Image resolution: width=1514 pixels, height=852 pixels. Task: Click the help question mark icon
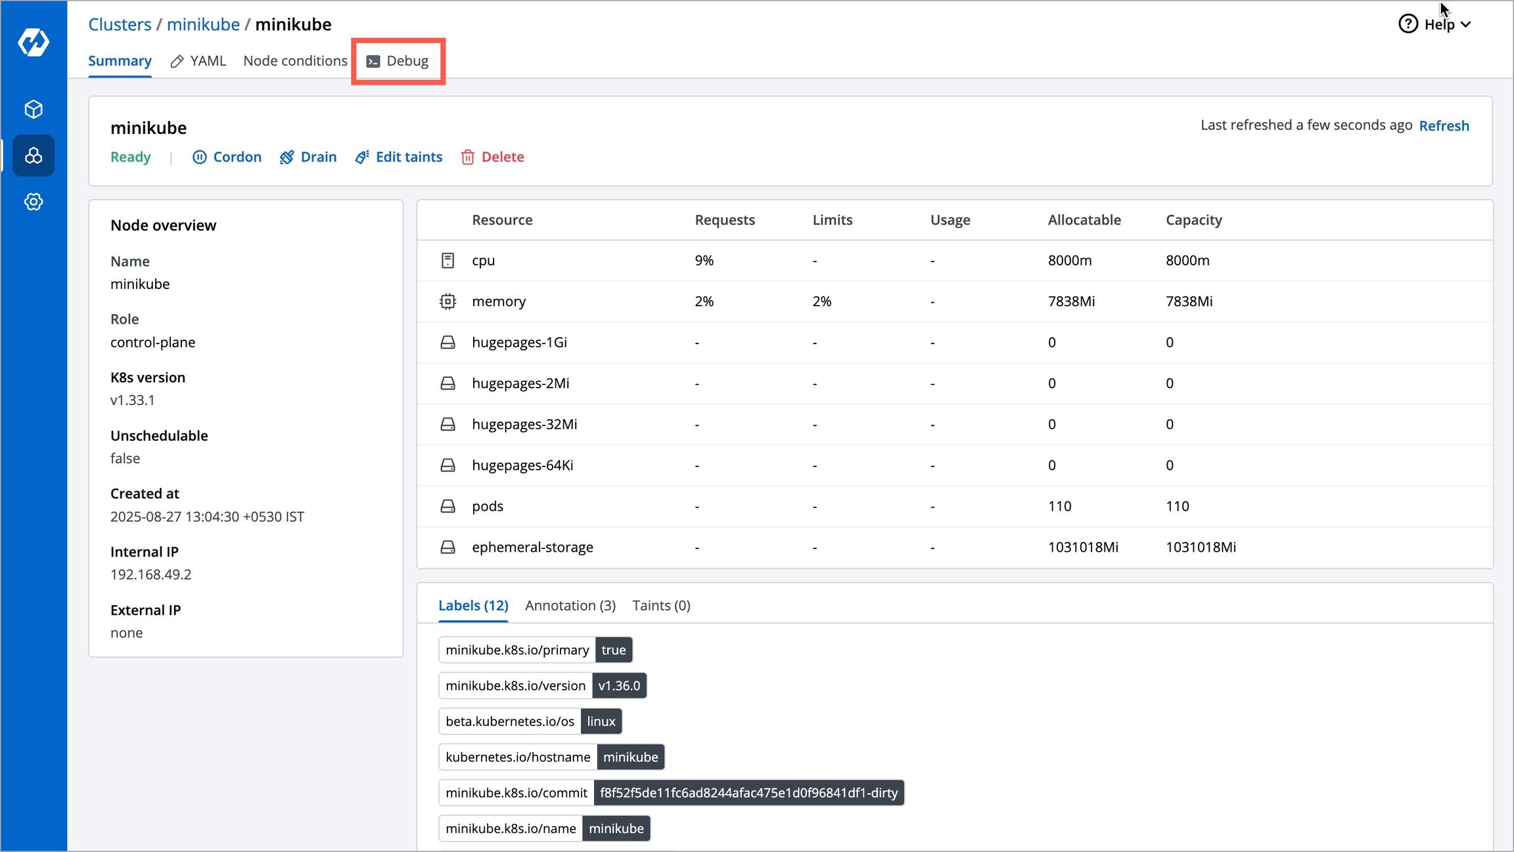click(x=1408, y=24)
